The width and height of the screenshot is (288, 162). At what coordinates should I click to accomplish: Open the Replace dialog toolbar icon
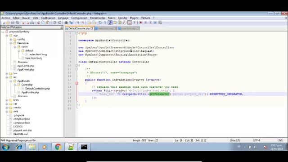tap(71, 22)
